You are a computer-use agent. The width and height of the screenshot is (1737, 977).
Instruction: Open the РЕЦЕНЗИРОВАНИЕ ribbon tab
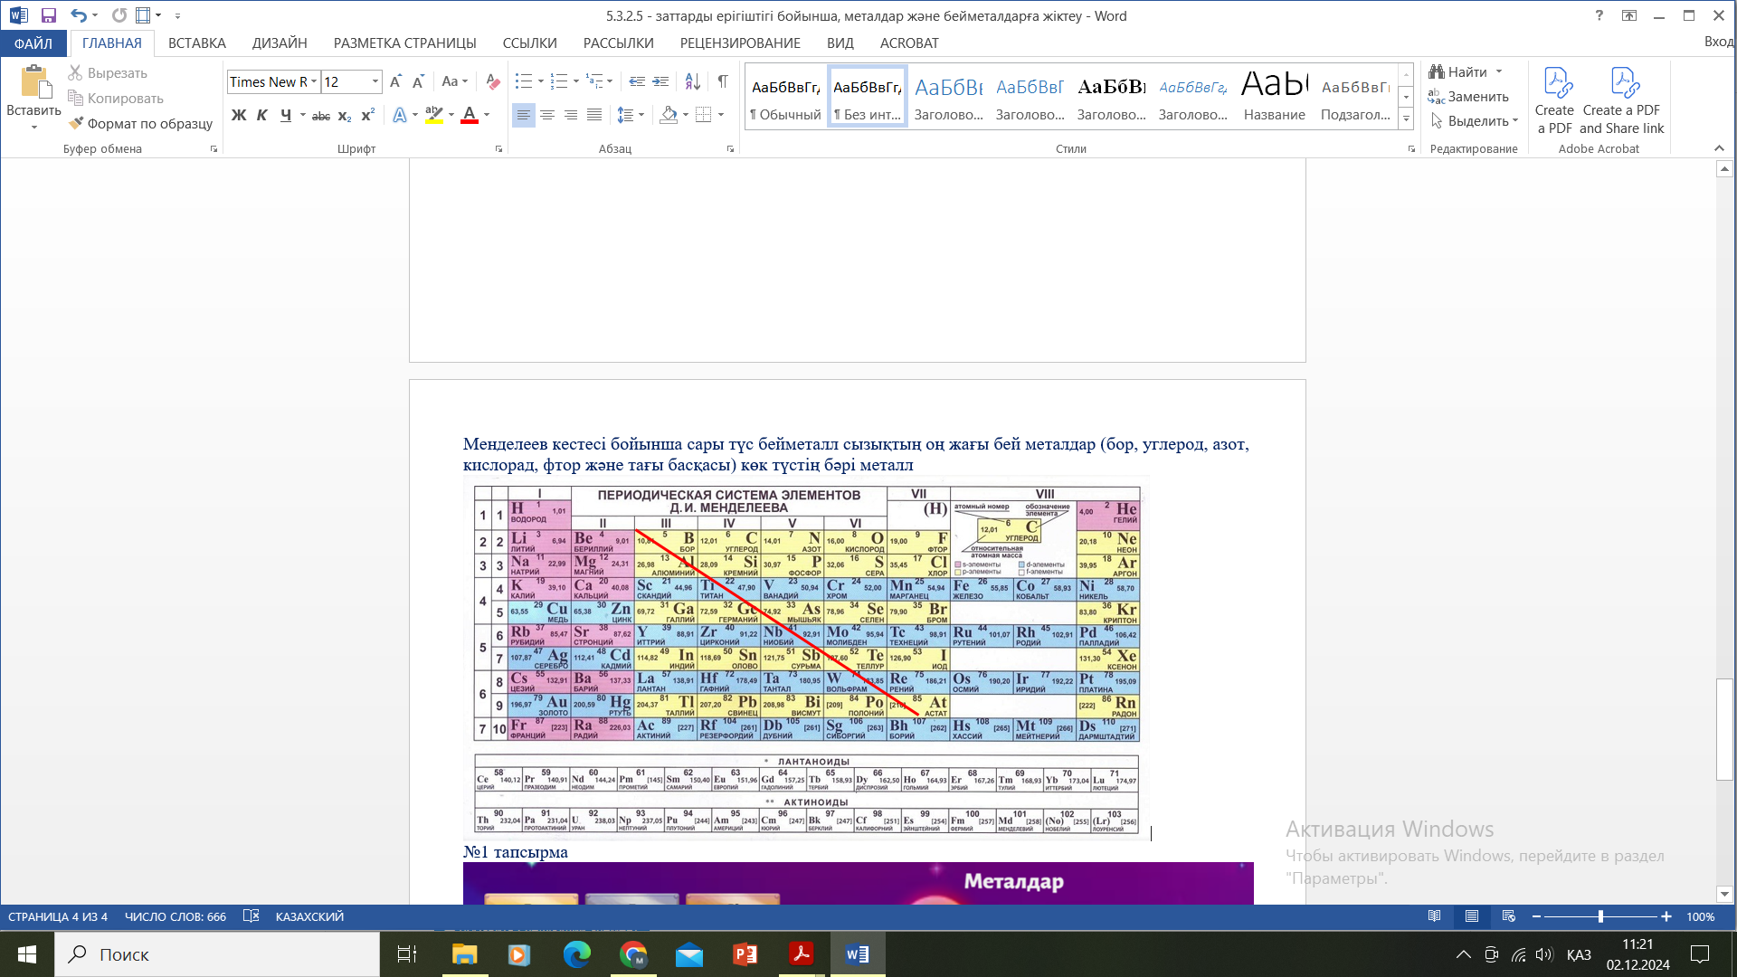point(739,43)
